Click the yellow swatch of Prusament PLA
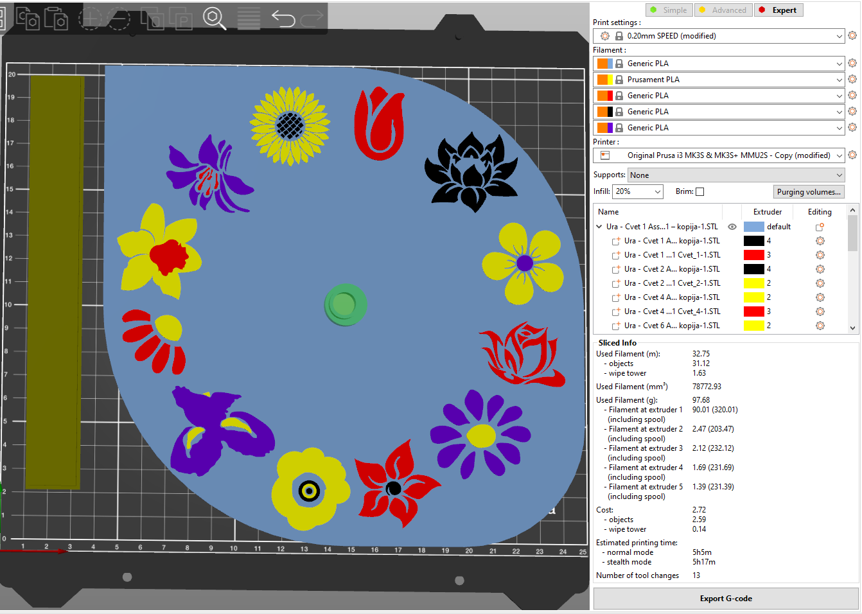Viewport: 862px width, 614px height. click(x=609, y=80)
